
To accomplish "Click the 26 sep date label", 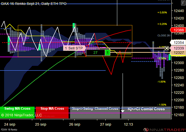I will coord(75,124).
